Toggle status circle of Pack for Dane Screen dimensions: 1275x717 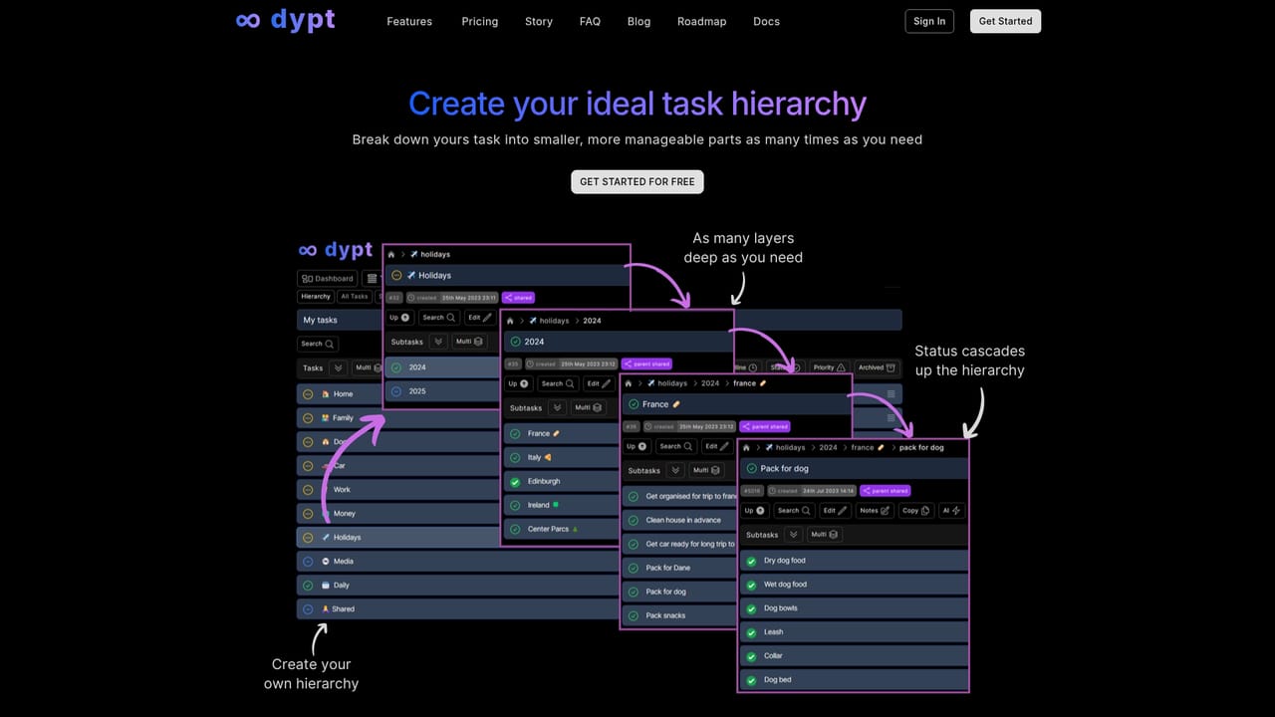click(x=633, y=568)
